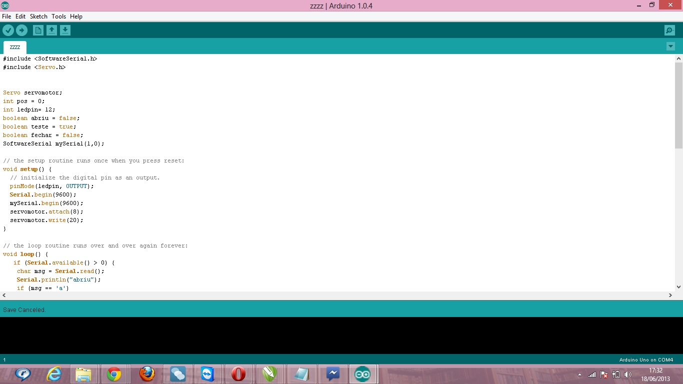Open CorelDRAW from the taskbar
The width and height of the screenshot is (683, 384).
click(x=269, y=374)
